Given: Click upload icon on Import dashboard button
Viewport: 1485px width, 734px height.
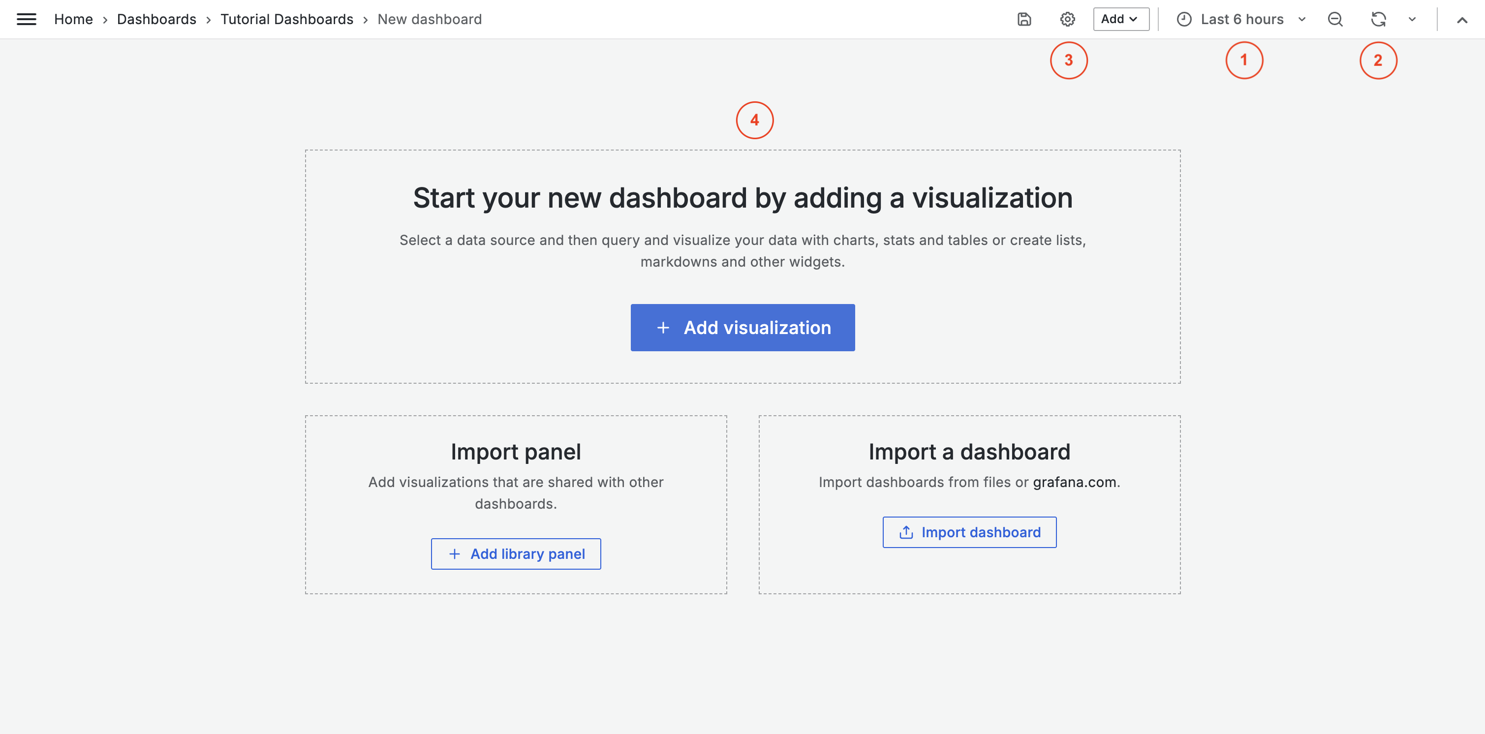Looking at the screenshot, I should point(906,532).
